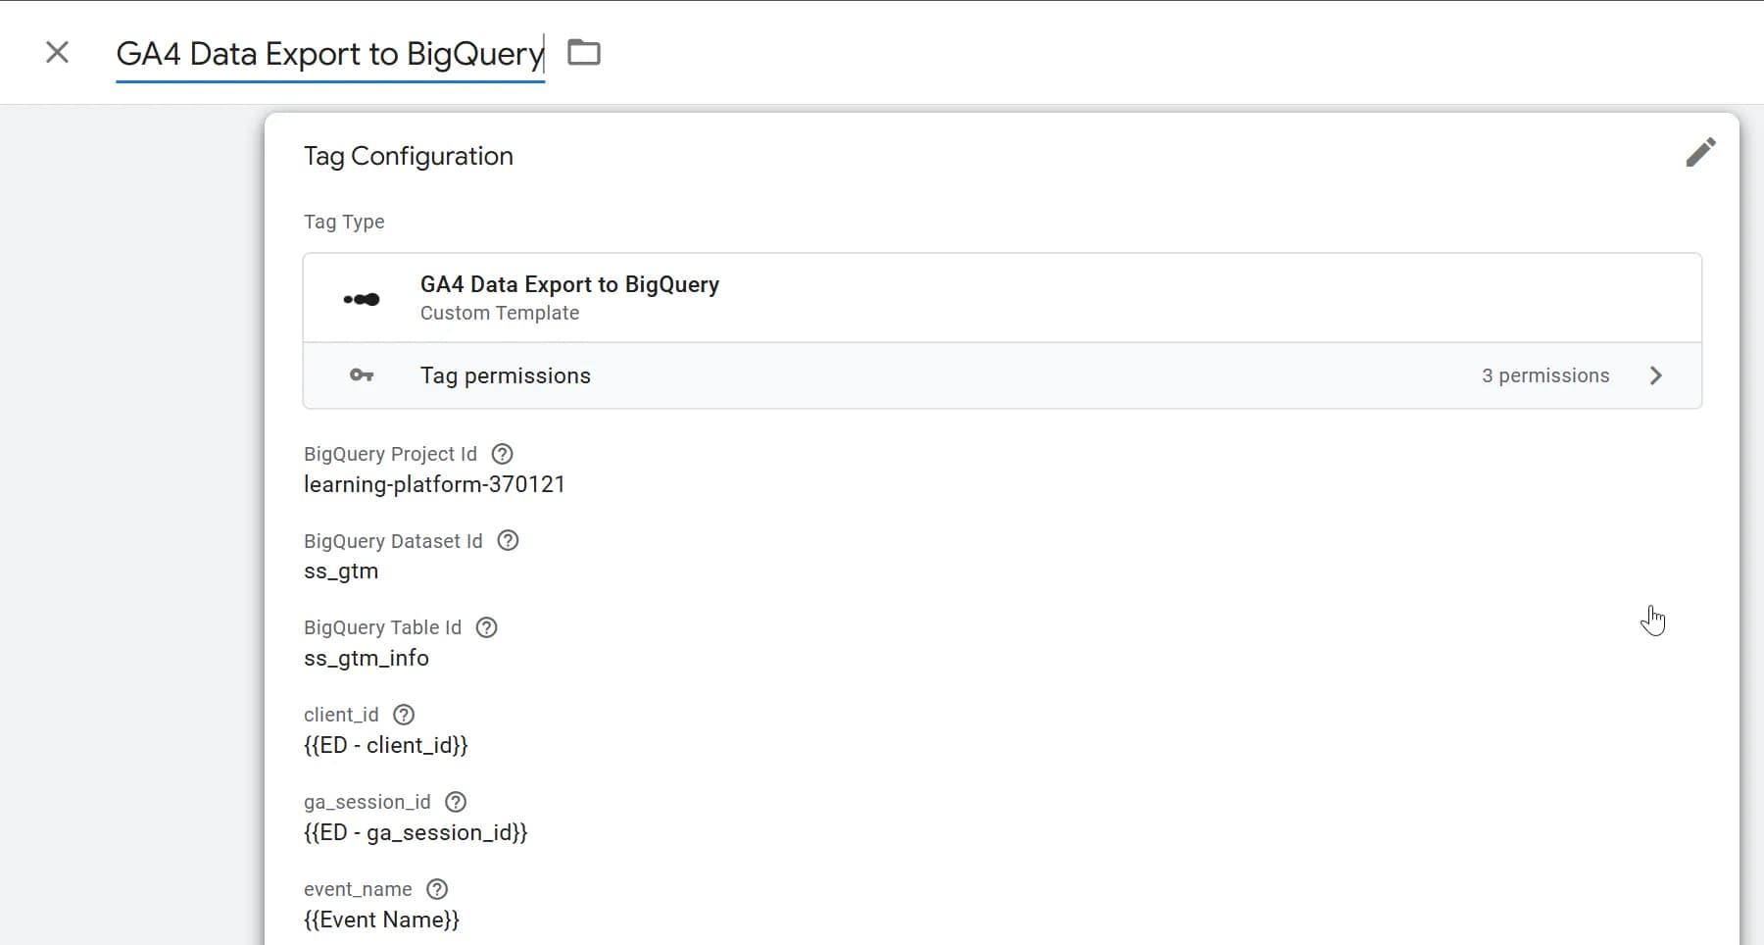Open Tag permissions row

1002,375
